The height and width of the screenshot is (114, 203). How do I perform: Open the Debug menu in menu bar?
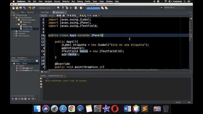tap(80, 1)
